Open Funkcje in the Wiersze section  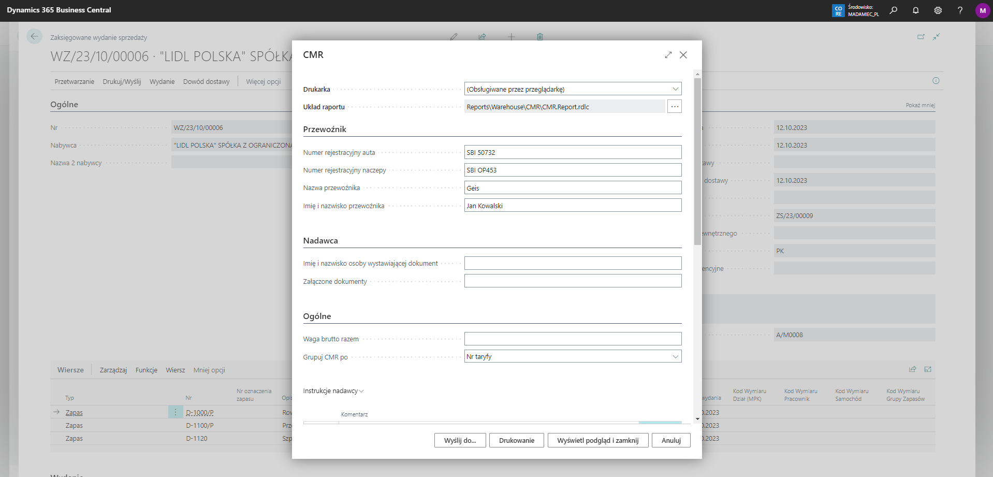click(147, 370)
